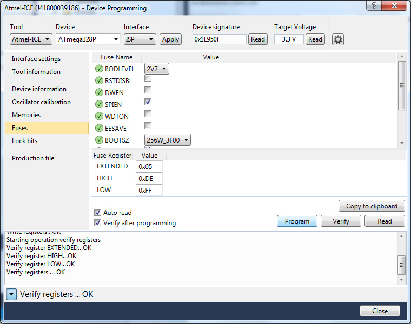Open the BODLEVEL dropdown
411x324 pixels.
157,69
